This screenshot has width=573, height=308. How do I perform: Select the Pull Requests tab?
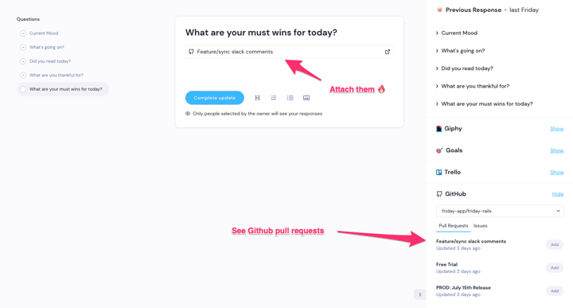pos(454,226)
